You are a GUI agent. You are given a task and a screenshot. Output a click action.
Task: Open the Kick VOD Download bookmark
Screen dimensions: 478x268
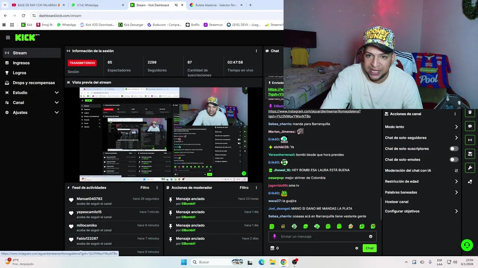click(97, 25)
